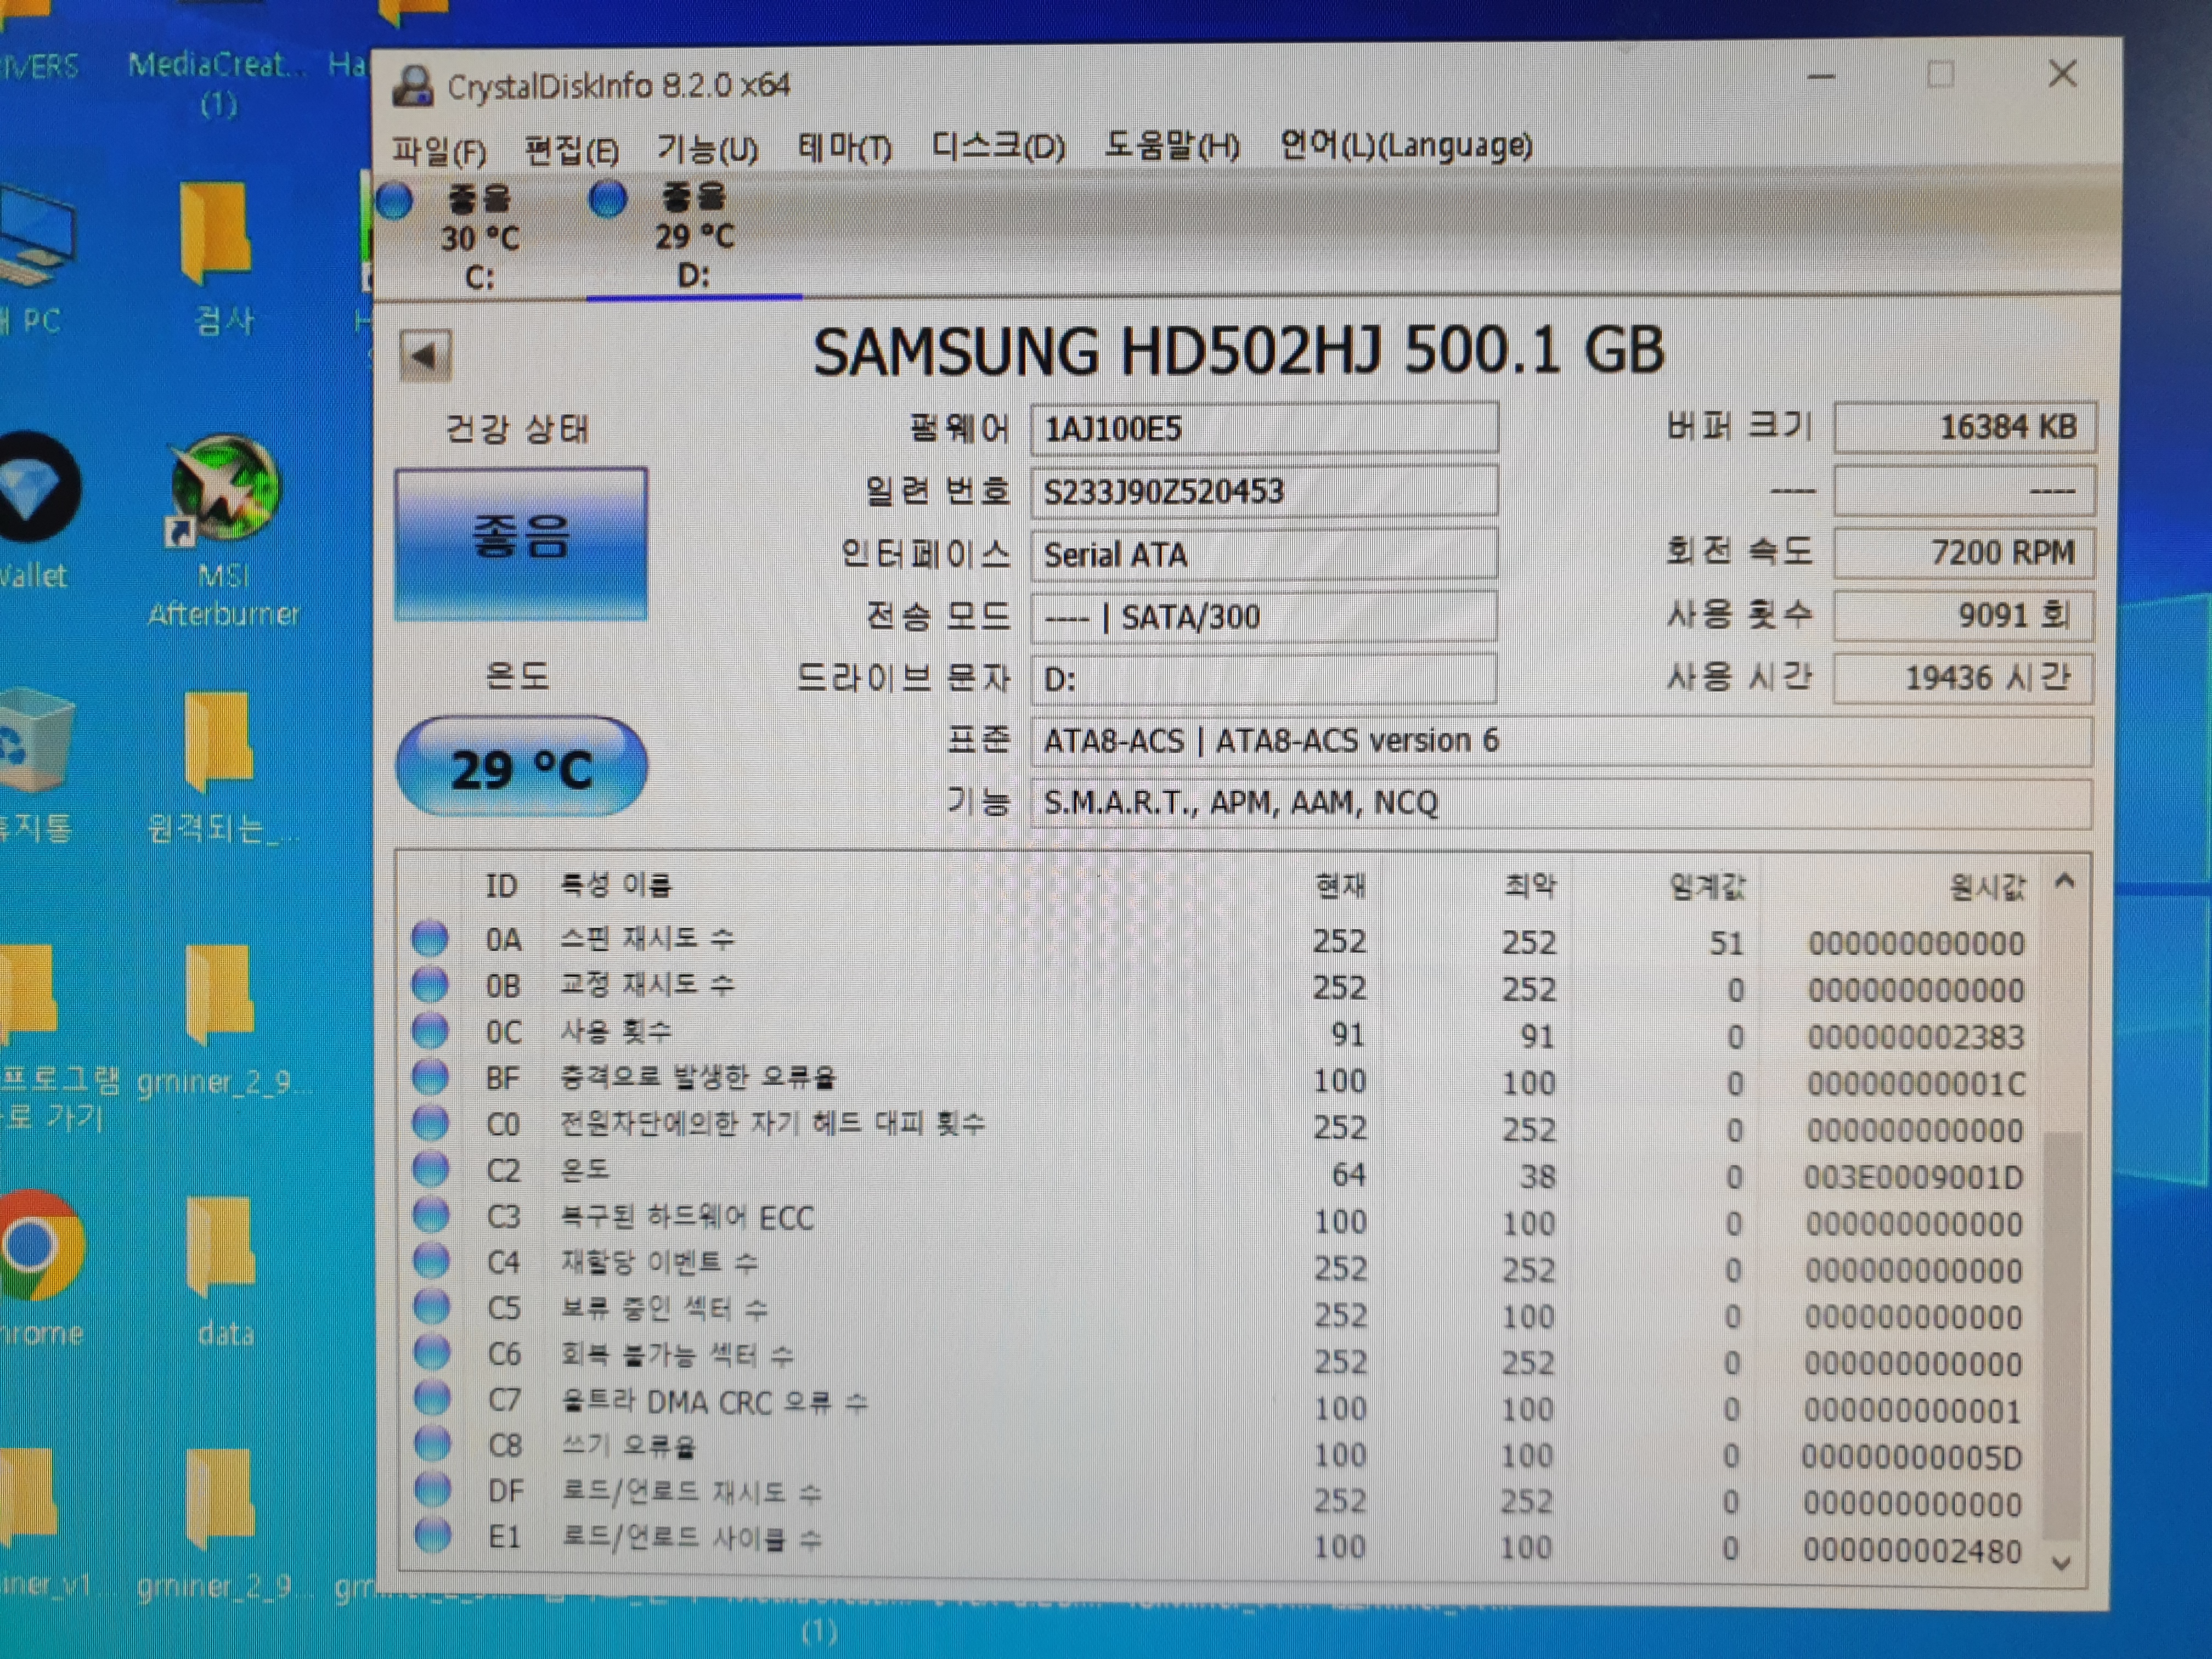The height and width of the screenshot is (1659, 2212).
Task: Click the status circle for attribute 0B
Action: tap(430, 984)
